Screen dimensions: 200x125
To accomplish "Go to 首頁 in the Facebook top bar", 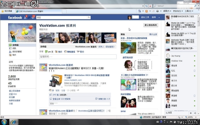I will [x=154, y=17].
